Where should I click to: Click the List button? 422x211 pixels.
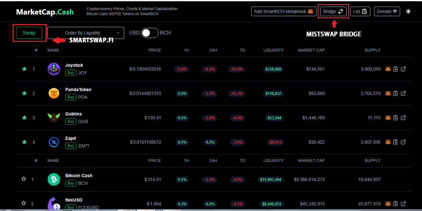[x=360, y=11]
